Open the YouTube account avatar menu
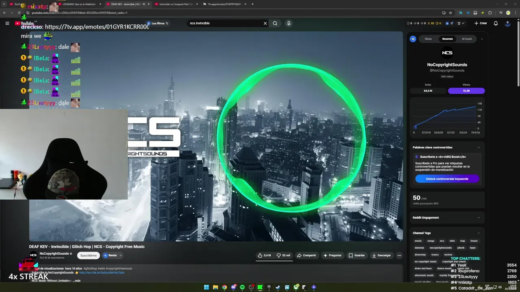Image resolution: width=520 pixels, height=292 pixels. pyautogui.click(x=507, y=23)
